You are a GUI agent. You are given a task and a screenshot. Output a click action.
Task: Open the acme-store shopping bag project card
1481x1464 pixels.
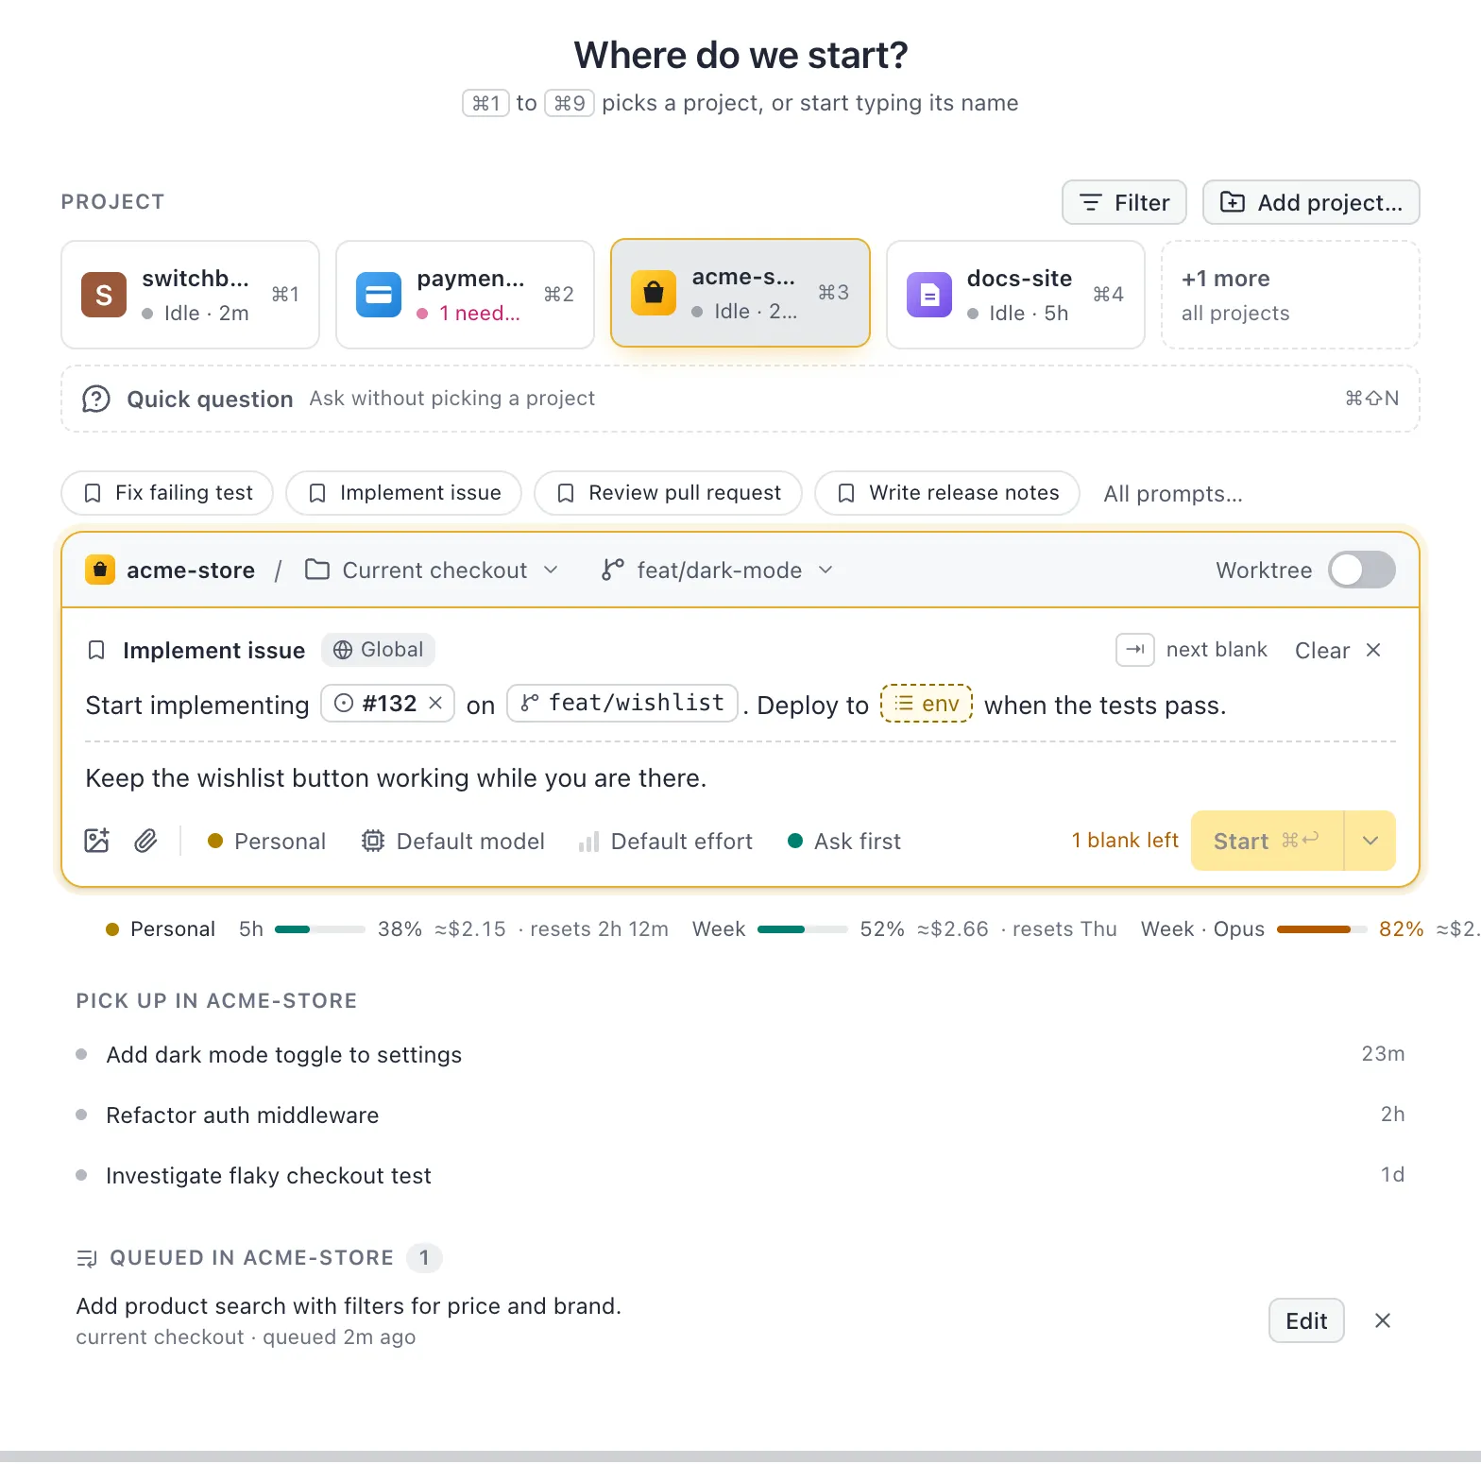(740, 293)
